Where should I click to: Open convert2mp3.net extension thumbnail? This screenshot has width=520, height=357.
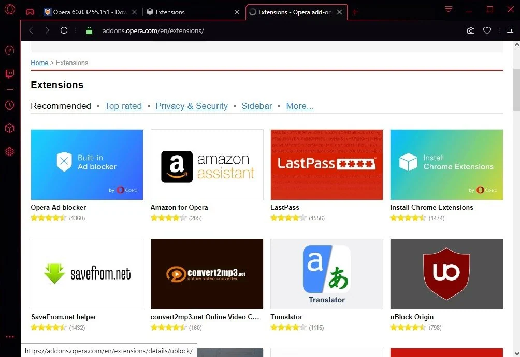coord(207,274)
